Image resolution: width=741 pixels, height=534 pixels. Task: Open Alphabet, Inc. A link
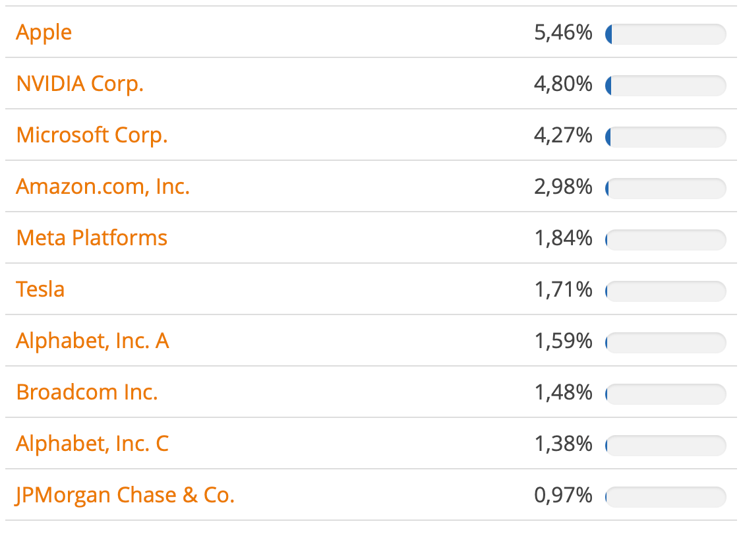92,341
